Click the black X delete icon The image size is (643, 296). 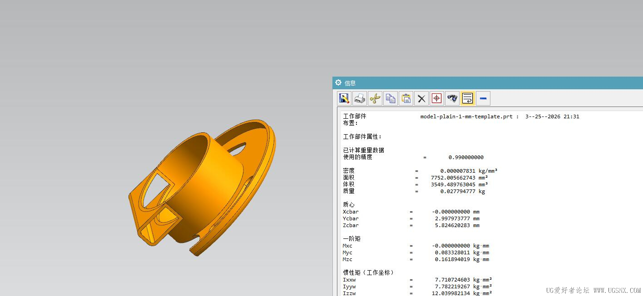(x=421, y=98)
